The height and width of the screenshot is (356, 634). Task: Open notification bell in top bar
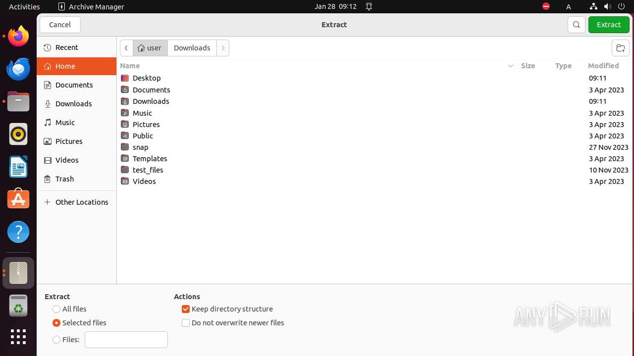(x=369, y=6)
